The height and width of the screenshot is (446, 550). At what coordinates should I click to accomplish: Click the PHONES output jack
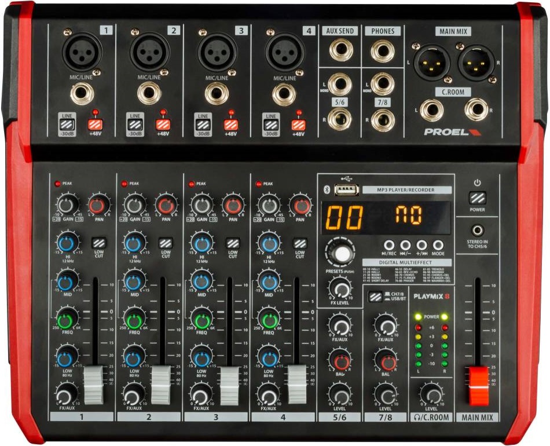coord(383,51)
